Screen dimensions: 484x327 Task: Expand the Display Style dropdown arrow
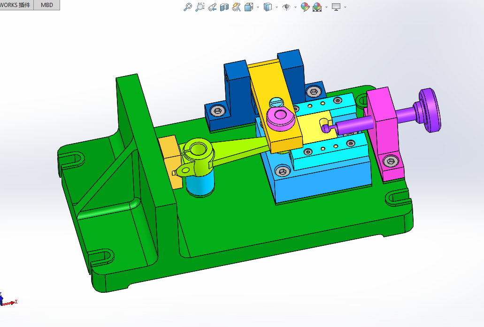pos(277,7)
